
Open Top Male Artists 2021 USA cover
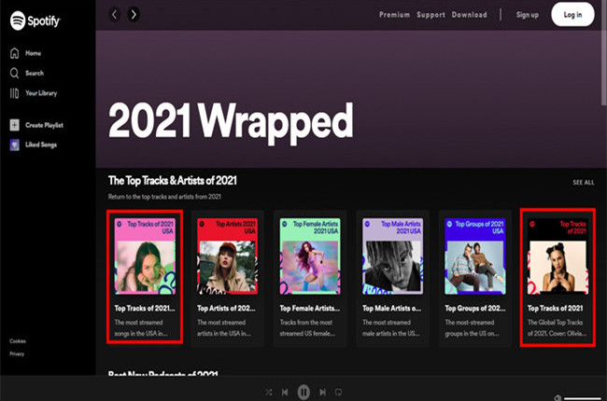392,256
